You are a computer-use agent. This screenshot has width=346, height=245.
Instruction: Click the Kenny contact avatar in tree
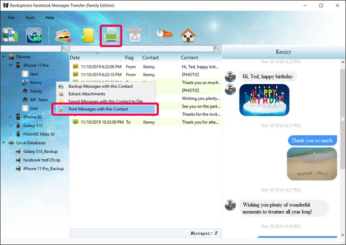[25, 83]
